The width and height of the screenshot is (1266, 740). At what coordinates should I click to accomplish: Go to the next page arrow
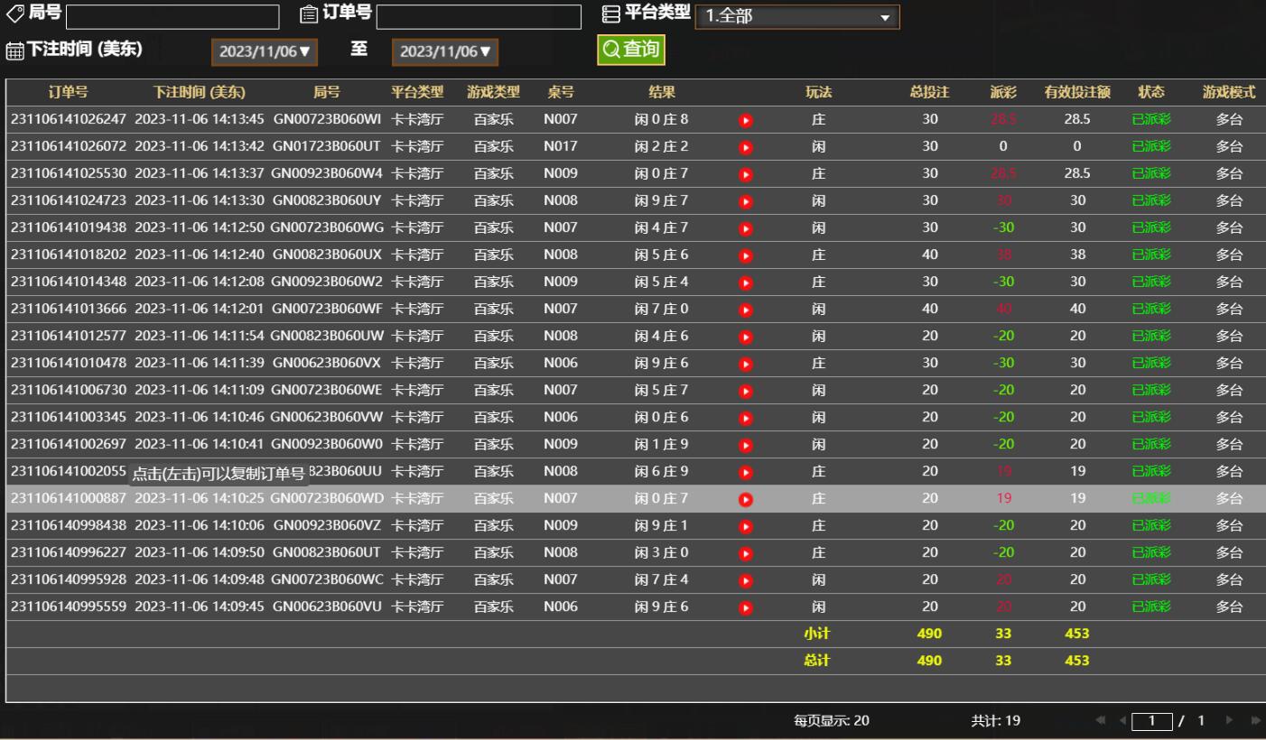[1228, 721]
